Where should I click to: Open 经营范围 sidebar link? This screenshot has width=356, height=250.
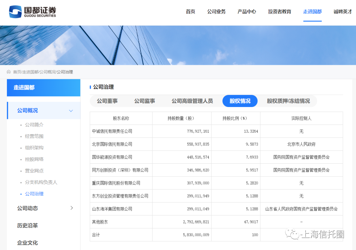coord(34,136)
